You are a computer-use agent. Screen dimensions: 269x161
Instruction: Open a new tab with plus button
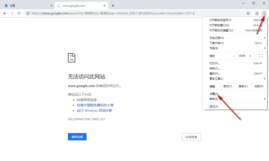coord(113,5)
